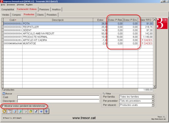Switch to the Comptabilitat tab
Screen dimensions: 169x123
click(8, 10)
